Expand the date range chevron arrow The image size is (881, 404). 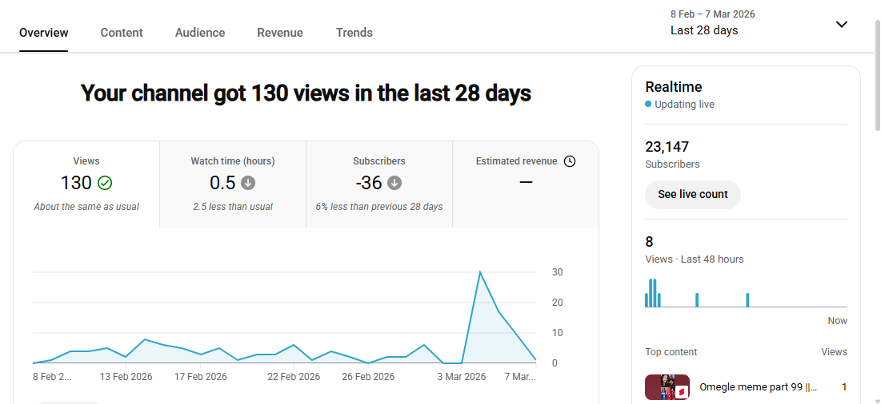pos(841,24)
